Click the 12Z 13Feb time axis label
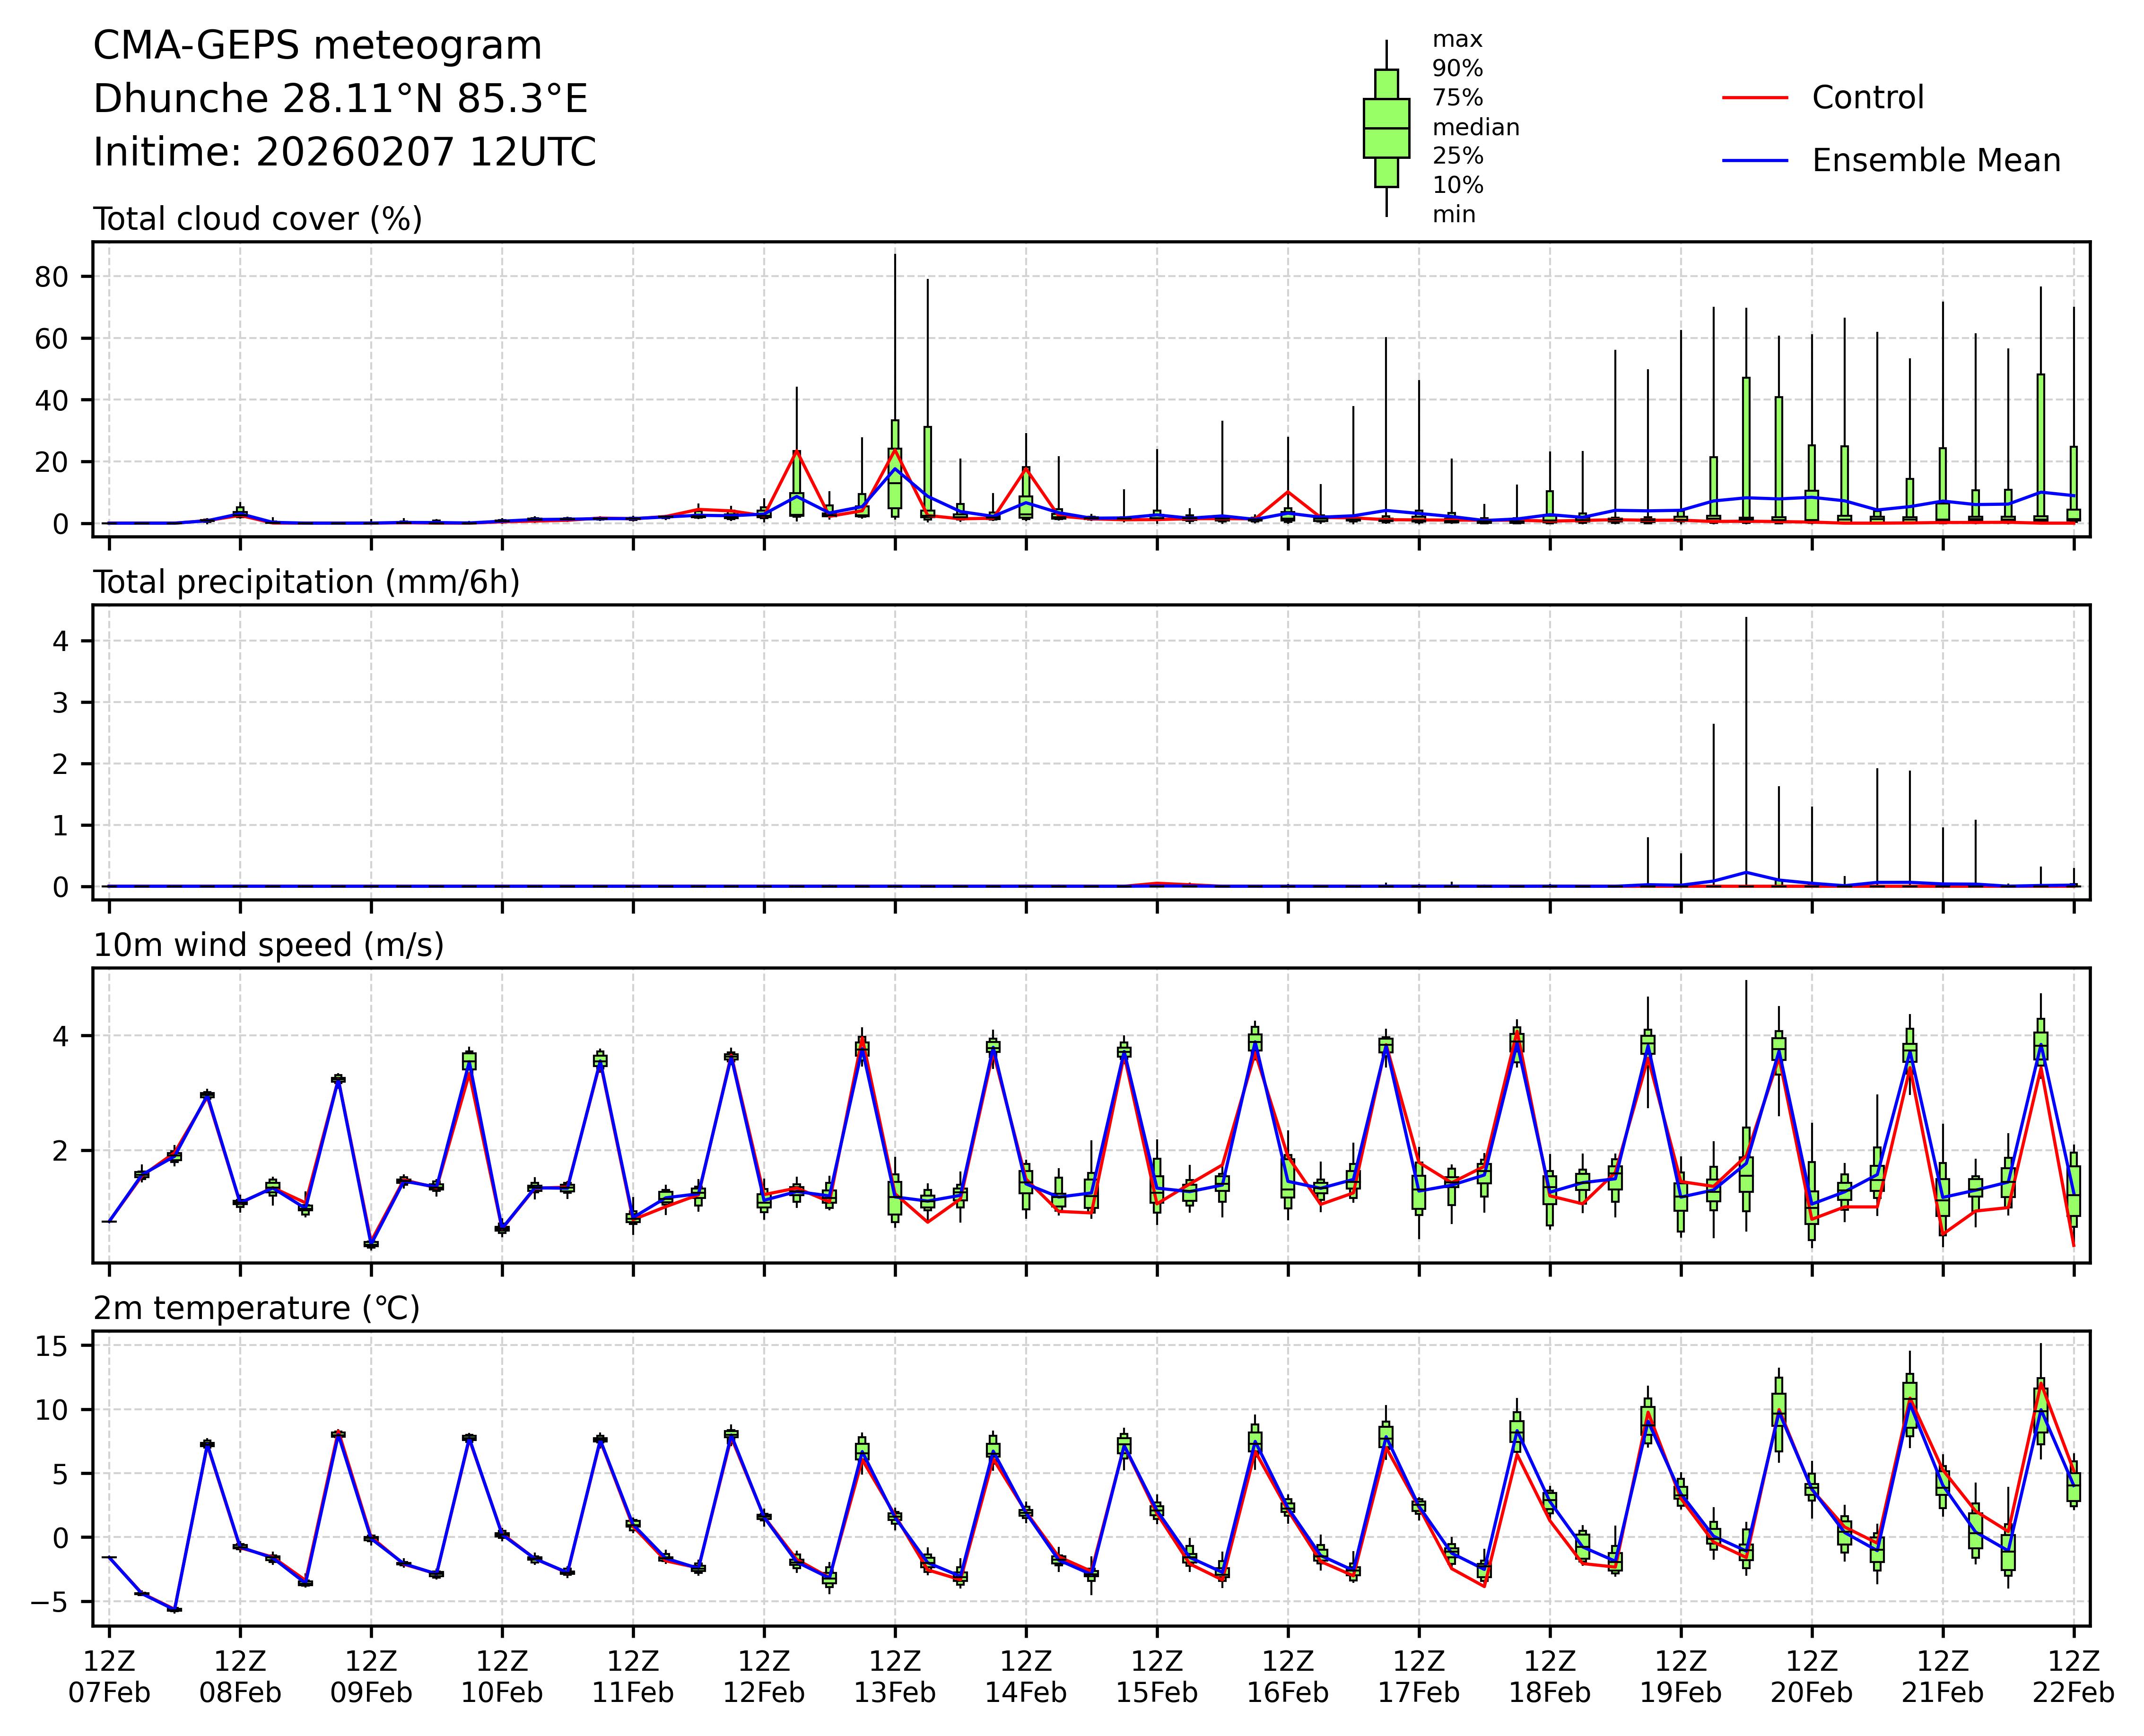The height and width of the screenshot is (1736, 2144). pyautogui.click(x=894, y=1677)
